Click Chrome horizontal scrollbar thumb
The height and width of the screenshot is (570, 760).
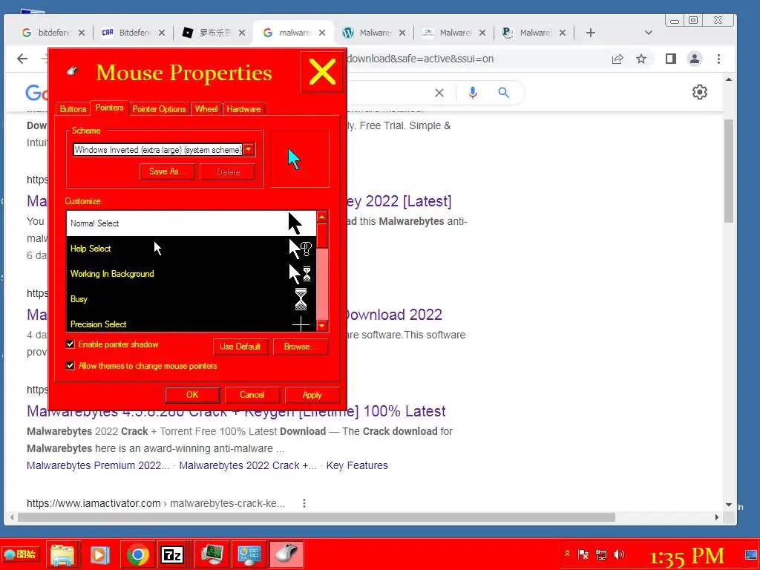point(316,517)
